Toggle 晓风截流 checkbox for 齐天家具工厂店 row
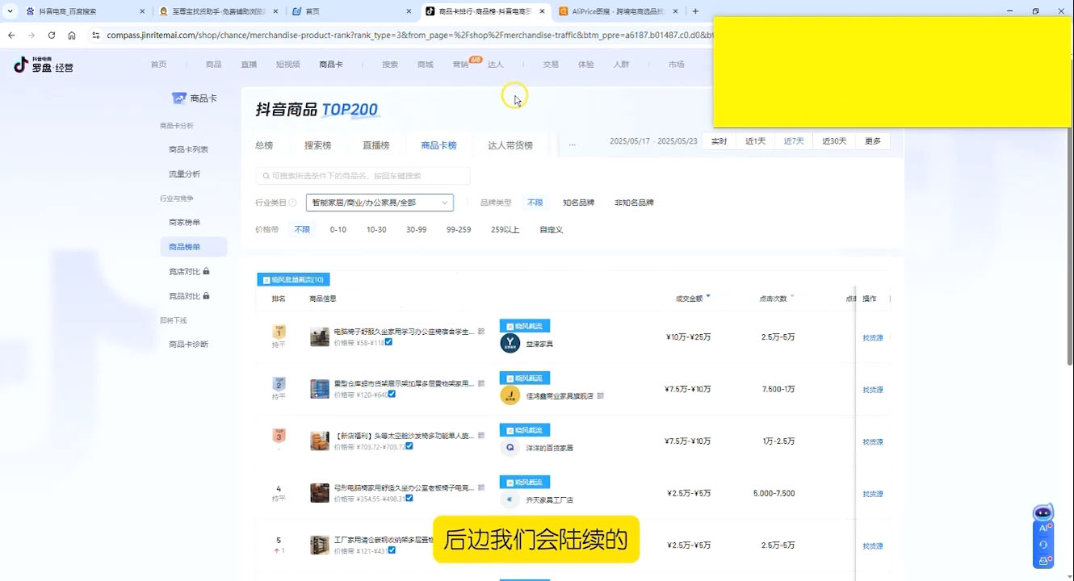The image size is (1074, 581). 509,483
